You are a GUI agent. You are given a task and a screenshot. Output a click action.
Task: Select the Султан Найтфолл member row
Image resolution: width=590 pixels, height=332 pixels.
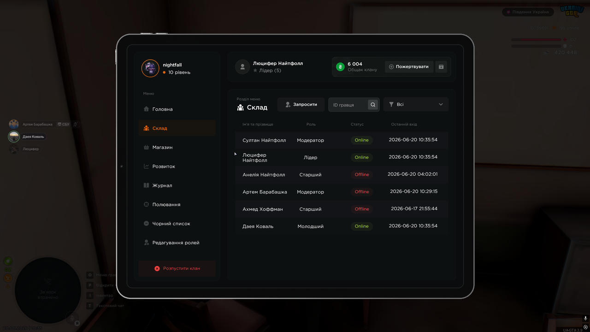pyautogui.click(x=342, y=140)
